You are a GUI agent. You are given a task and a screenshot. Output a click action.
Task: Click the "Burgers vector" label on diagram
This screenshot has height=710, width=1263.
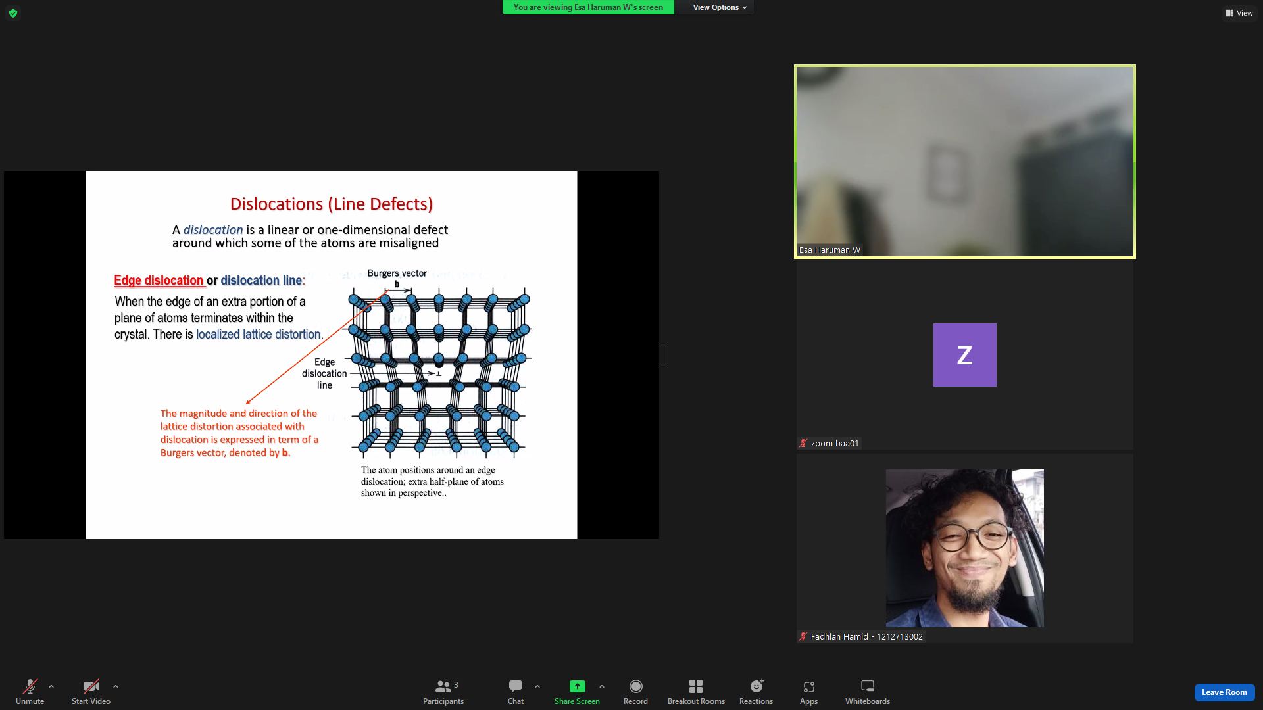pyautogui.click(x=397, y=273)
